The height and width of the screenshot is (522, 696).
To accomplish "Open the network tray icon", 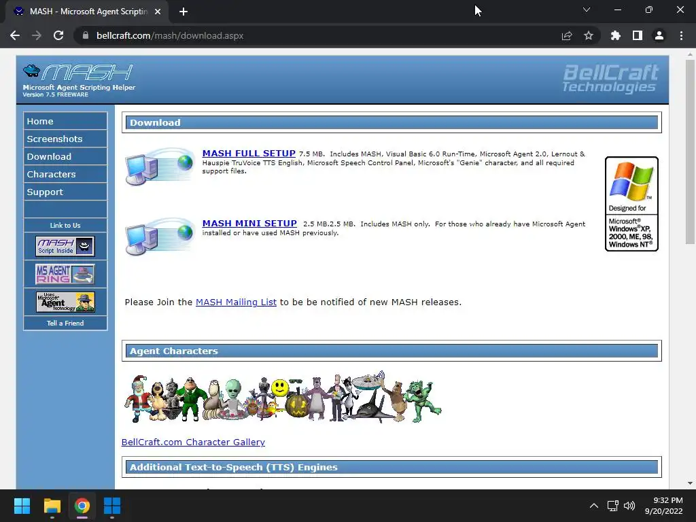I will 613,506.
